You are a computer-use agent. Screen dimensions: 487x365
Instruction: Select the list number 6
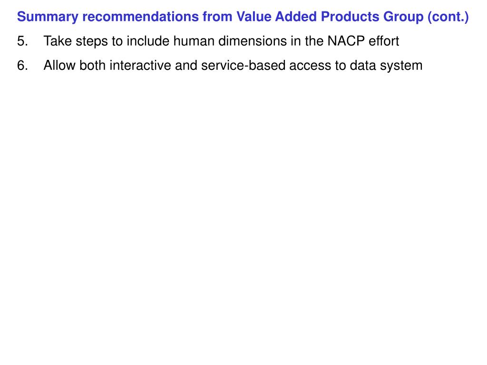[22, 66]
